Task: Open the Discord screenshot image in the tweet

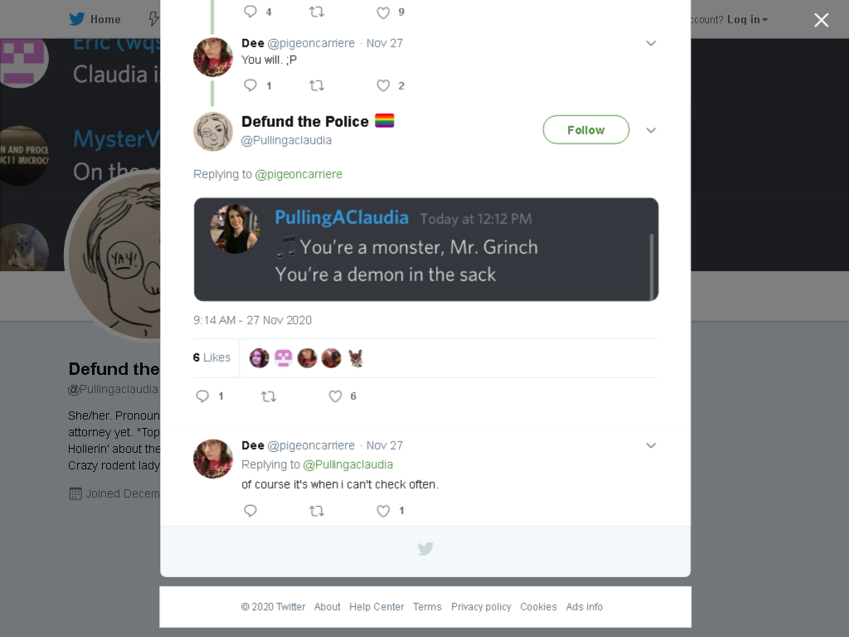Action: point(426,249)
